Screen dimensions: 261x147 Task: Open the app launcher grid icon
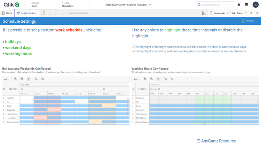click(x=247, y=5)
